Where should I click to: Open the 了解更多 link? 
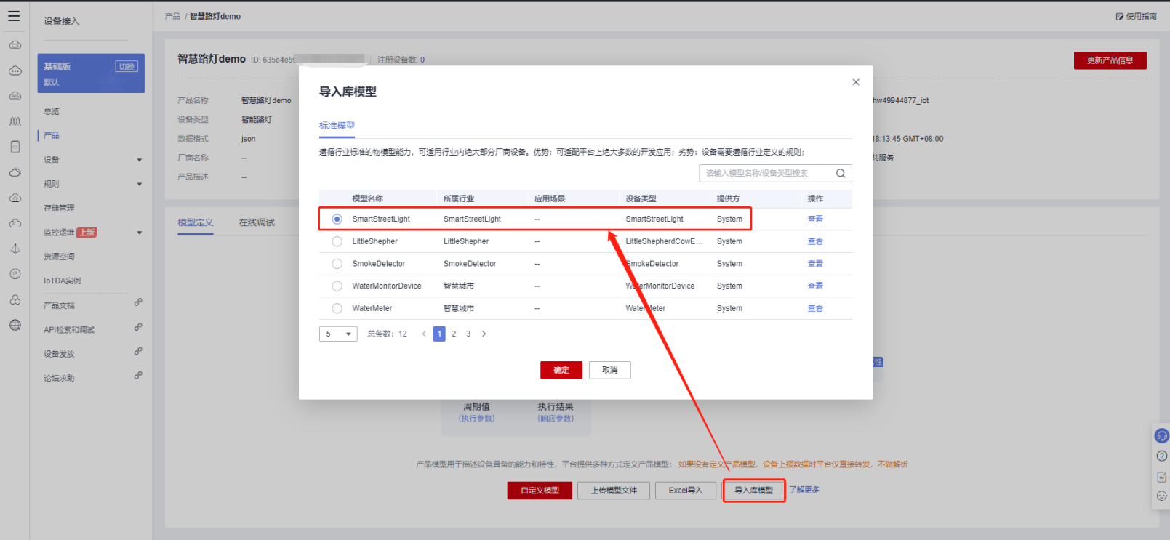tap(804, 490)
